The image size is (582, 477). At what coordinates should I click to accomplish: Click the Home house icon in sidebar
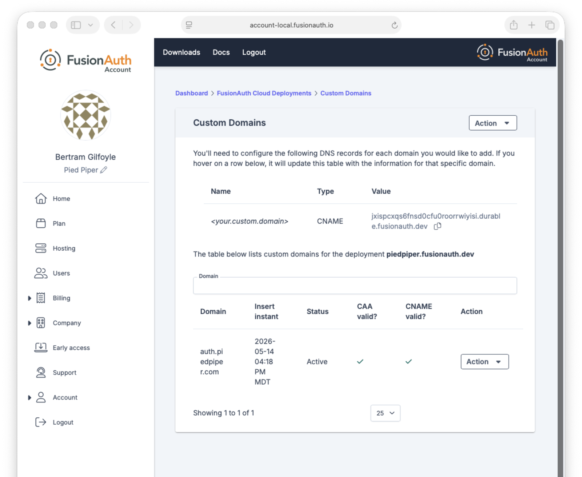pos(41,199)
